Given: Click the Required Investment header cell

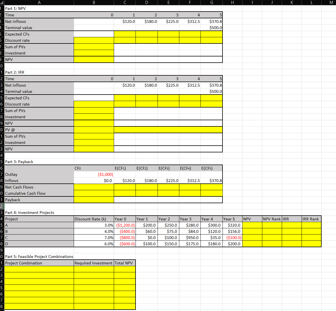Looking at the screenshot, I should [x=93, y=263].
